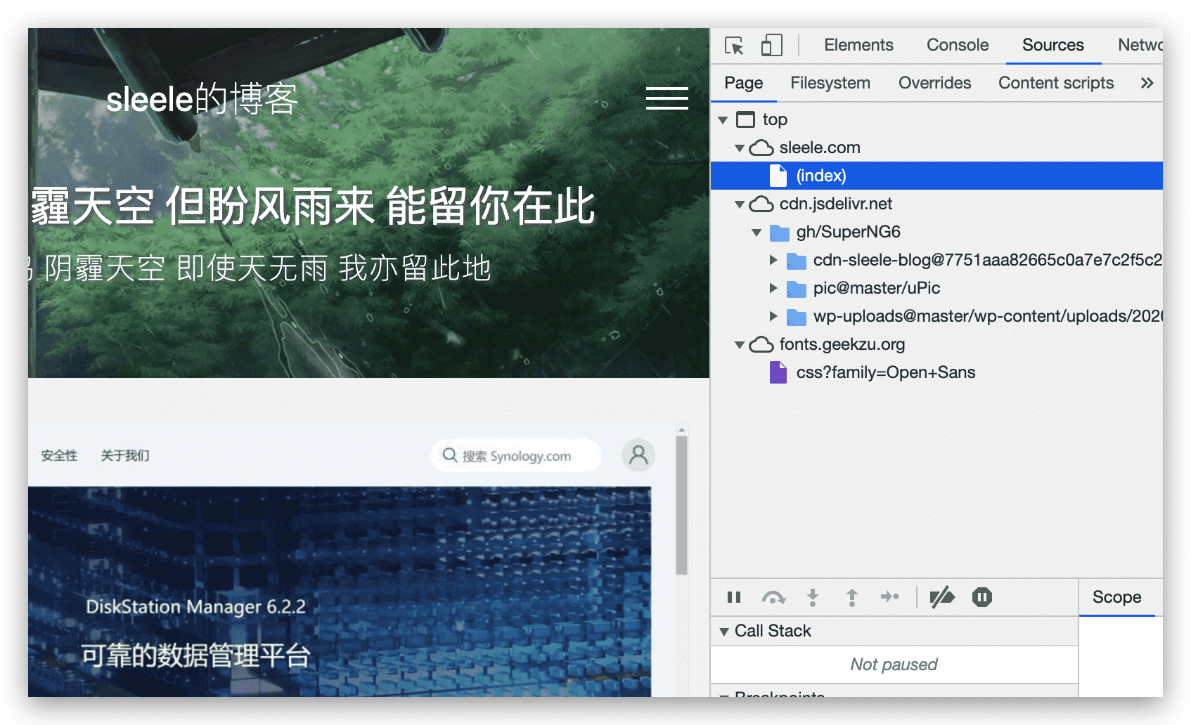Image resolution: width=1191 pixels, height=725 pixels.
Task: Open Content scripts sub-tab
Action: 1056,83
